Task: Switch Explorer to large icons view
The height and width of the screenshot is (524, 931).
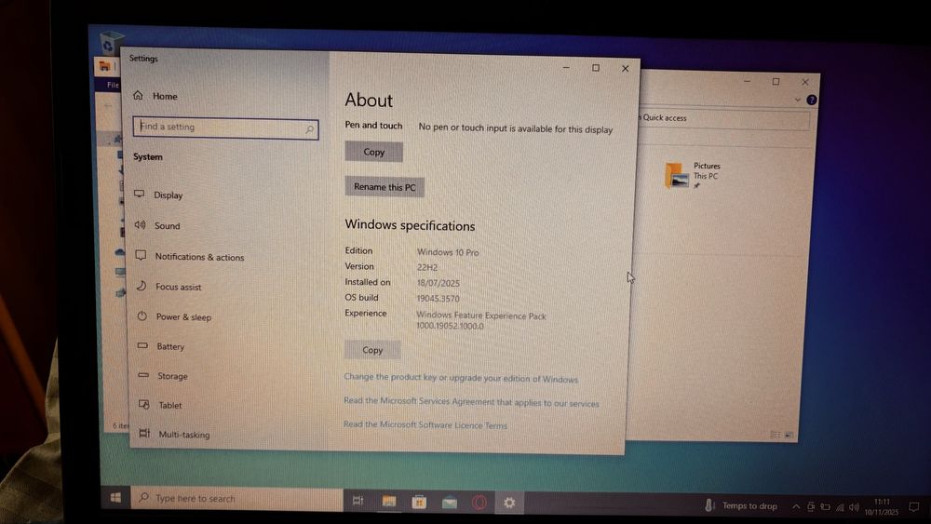Action: click(789, 435)
